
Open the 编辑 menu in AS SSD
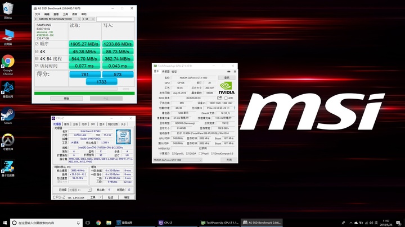[x=47, y=14]
